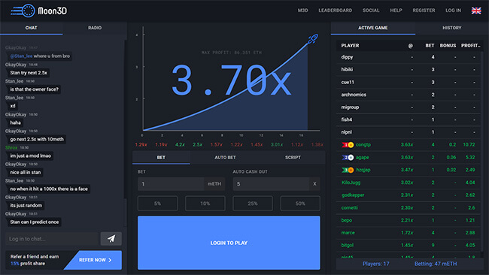This screenshot has height=275, width=489.
Task: Send message with paper plane icon
Action: tap(111, 239)
